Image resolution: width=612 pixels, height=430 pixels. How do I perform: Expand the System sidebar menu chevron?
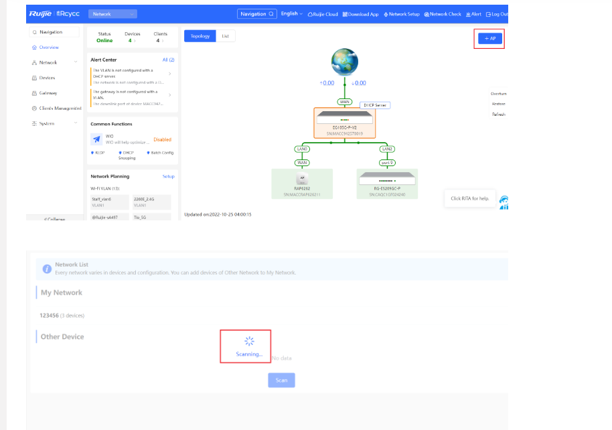point(76,123)
